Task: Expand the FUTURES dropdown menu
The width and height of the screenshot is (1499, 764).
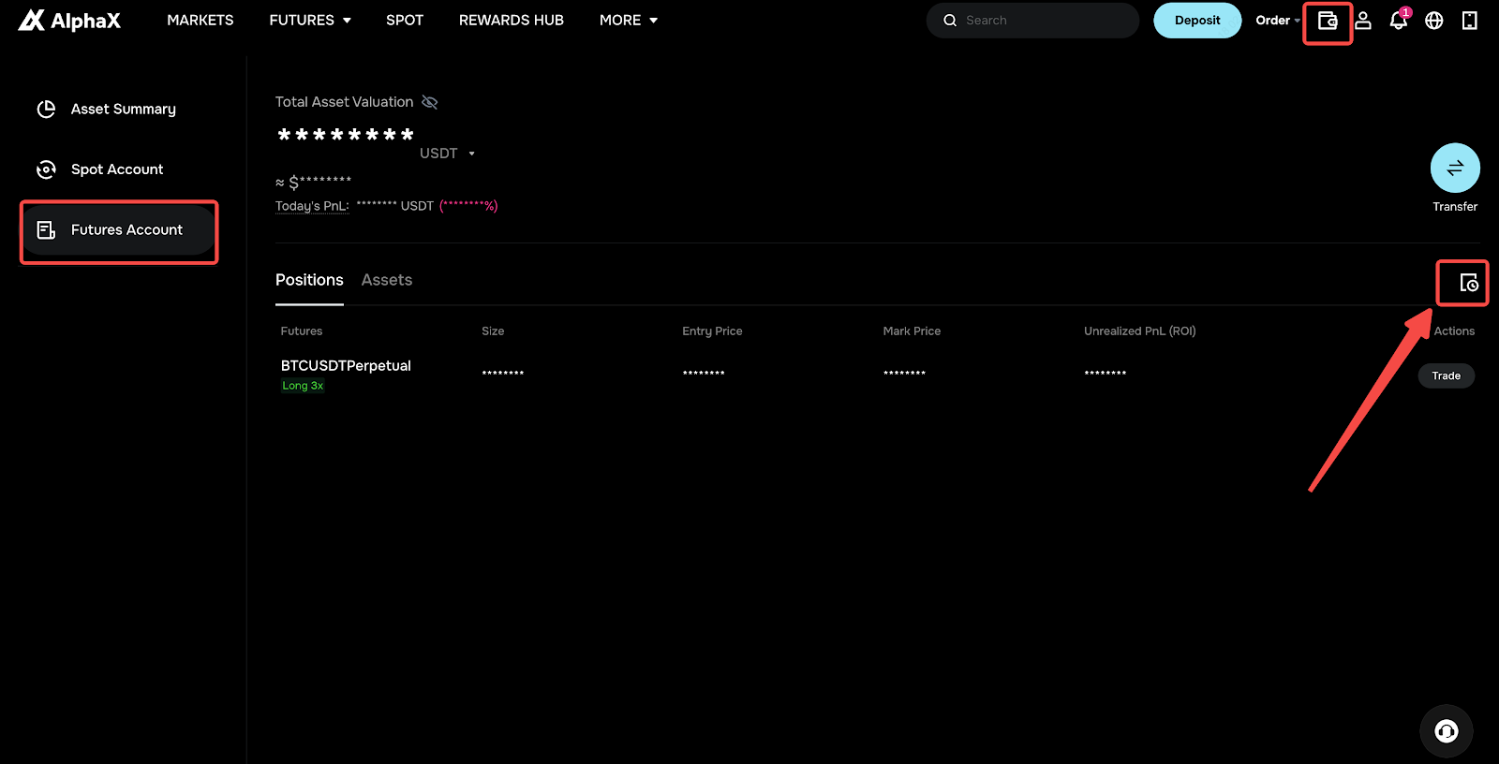Action: (x=310, y=21)
